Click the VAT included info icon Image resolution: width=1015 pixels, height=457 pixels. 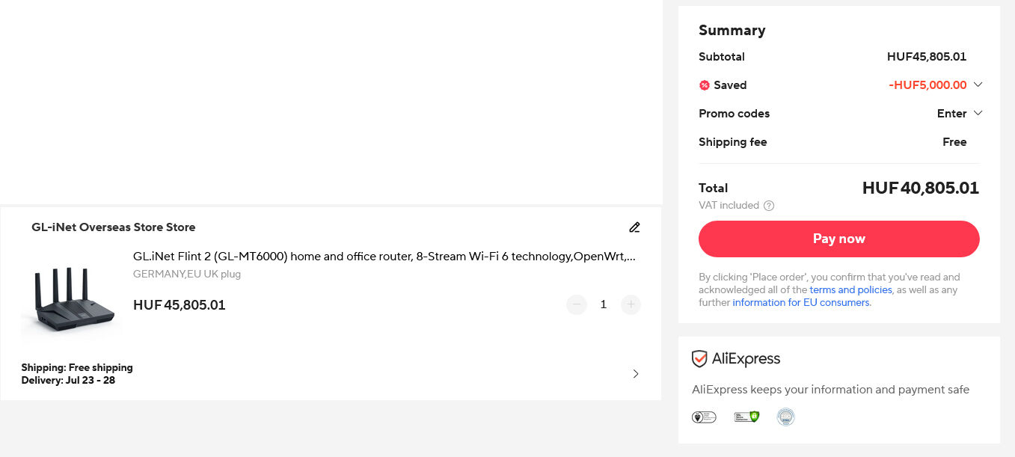(x=769, y=206)
